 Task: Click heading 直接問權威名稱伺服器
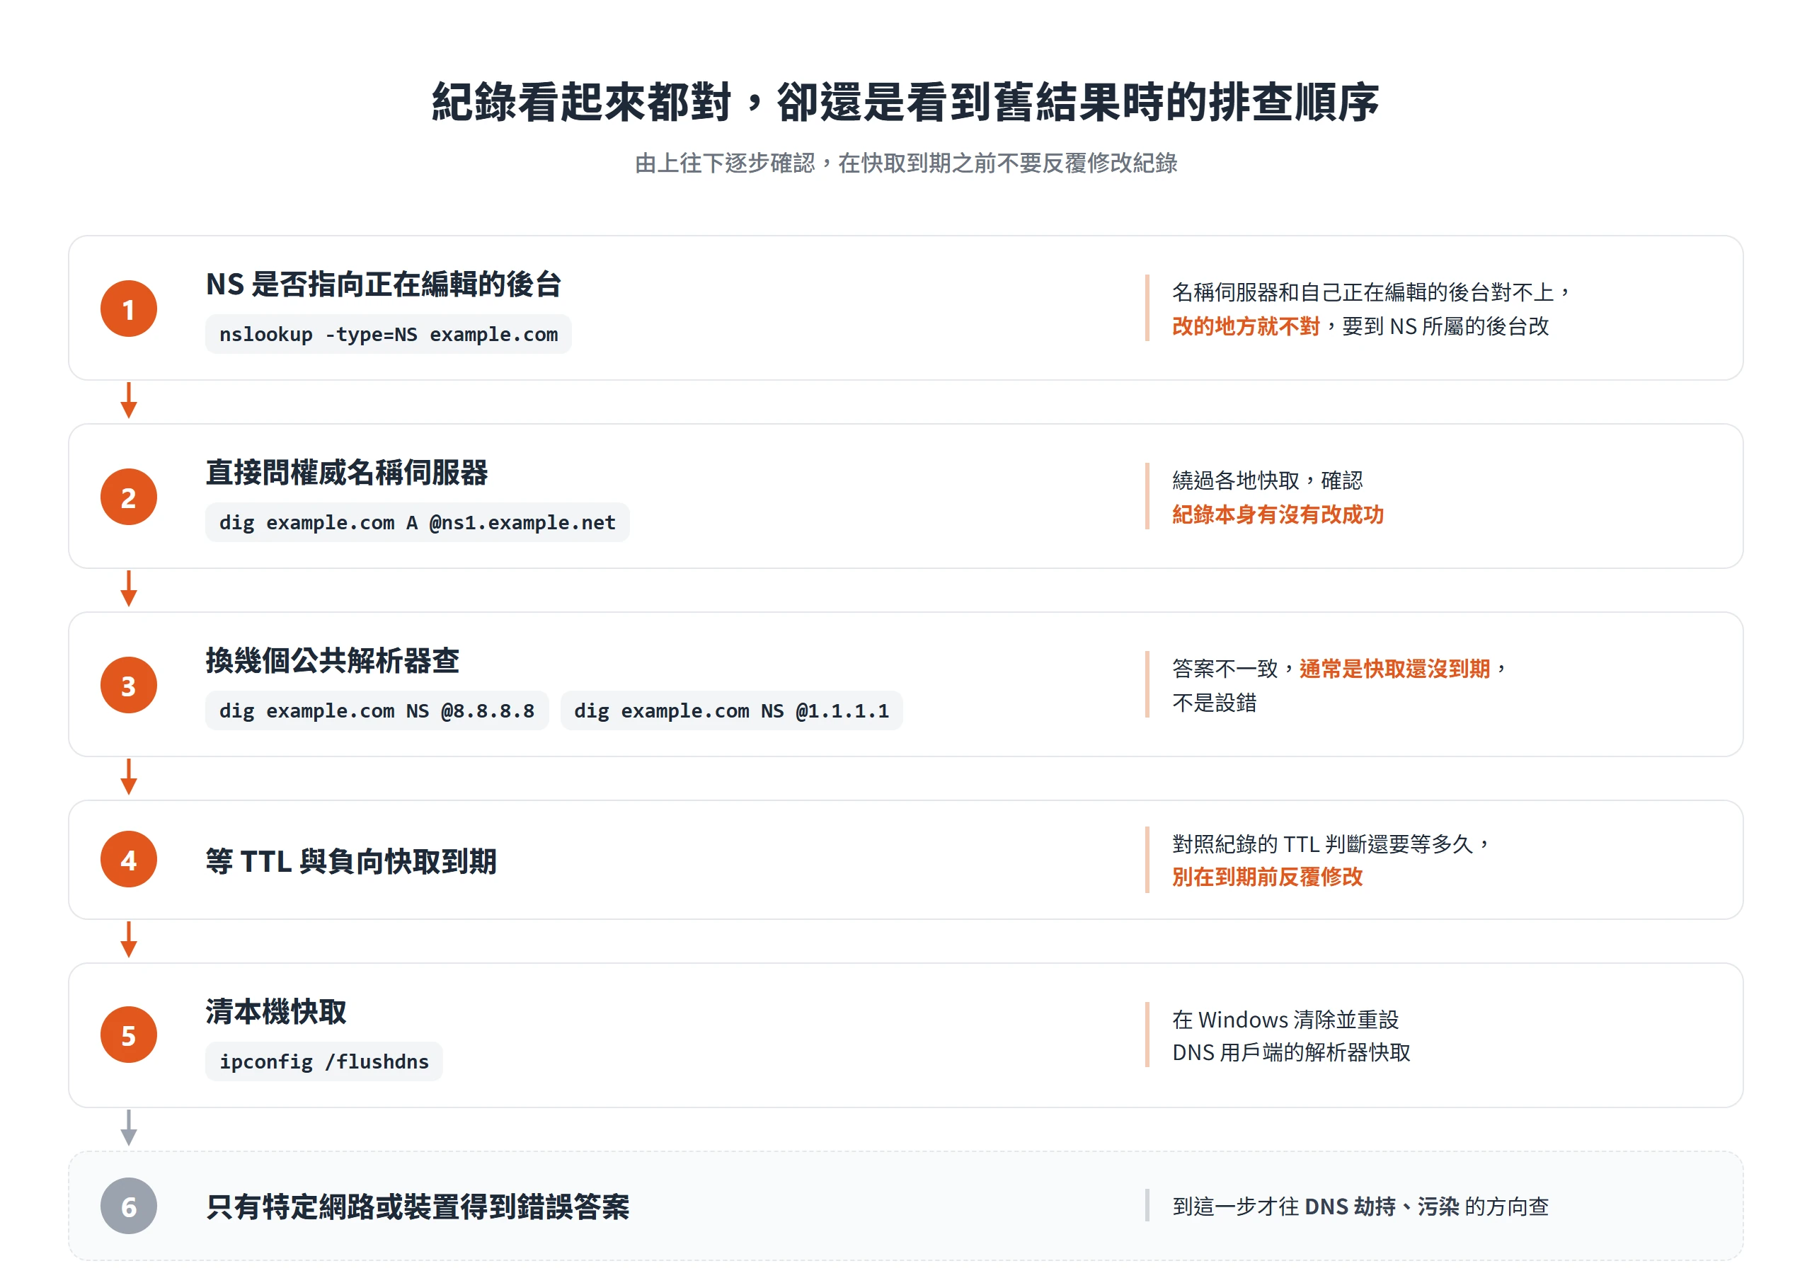(x=346, y=473)
